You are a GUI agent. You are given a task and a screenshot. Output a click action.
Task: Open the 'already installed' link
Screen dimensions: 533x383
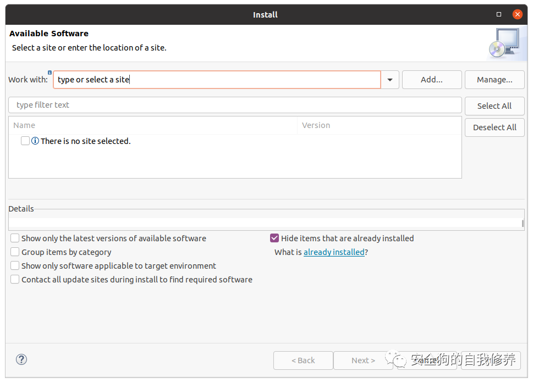[334, 252]
